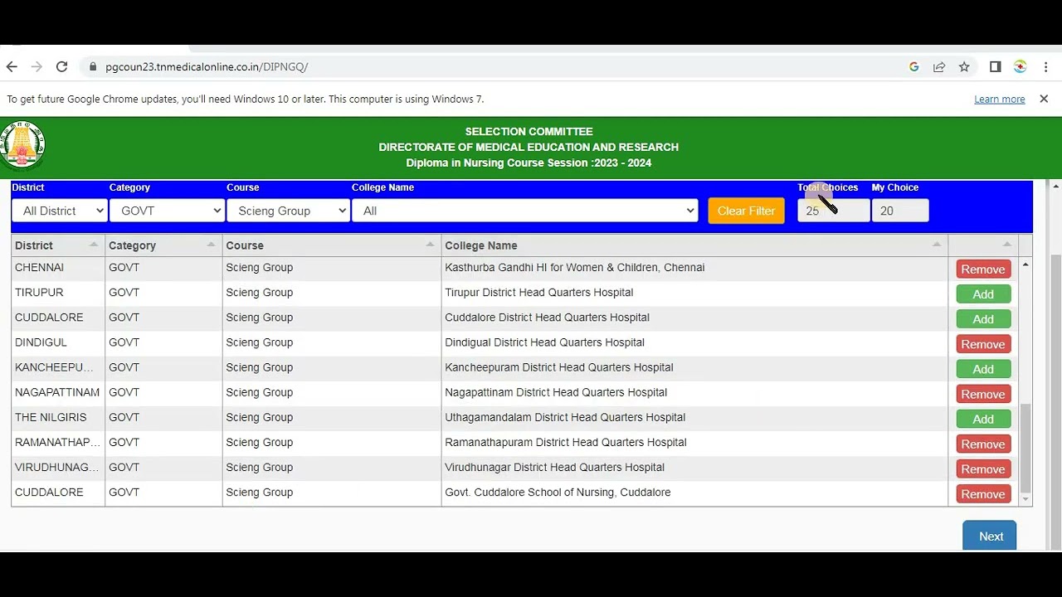This screenshot has width=1062, height=597.
Task: Sort by Category column header
Action: click(x=163, y=245)
